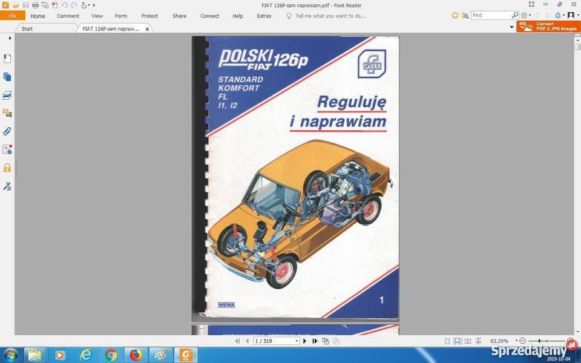581x363 pixels.
Task: Open the Comments panel in sidebar
Action: pos(7,113)
